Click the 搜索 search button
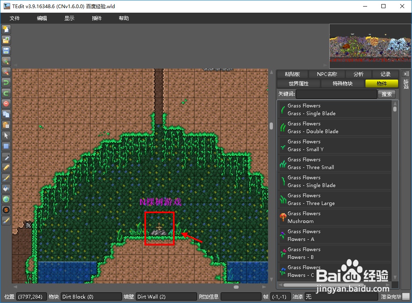 click(387, 94)
